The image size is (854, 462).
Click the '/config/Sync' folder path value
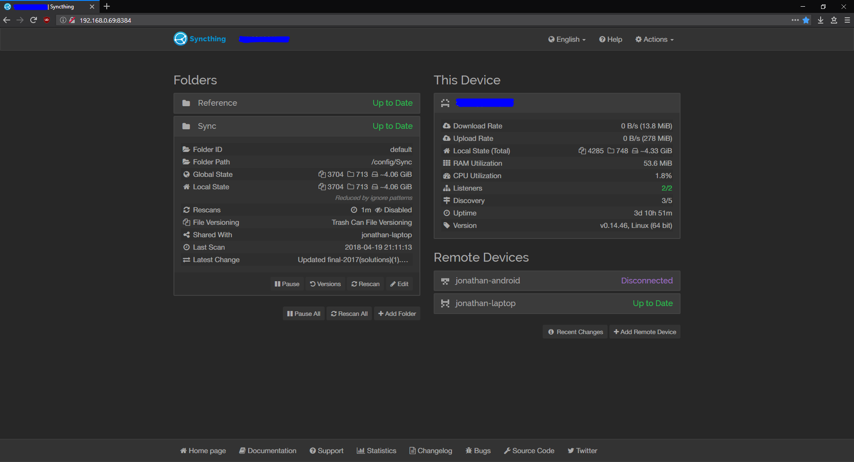[391, 162]
